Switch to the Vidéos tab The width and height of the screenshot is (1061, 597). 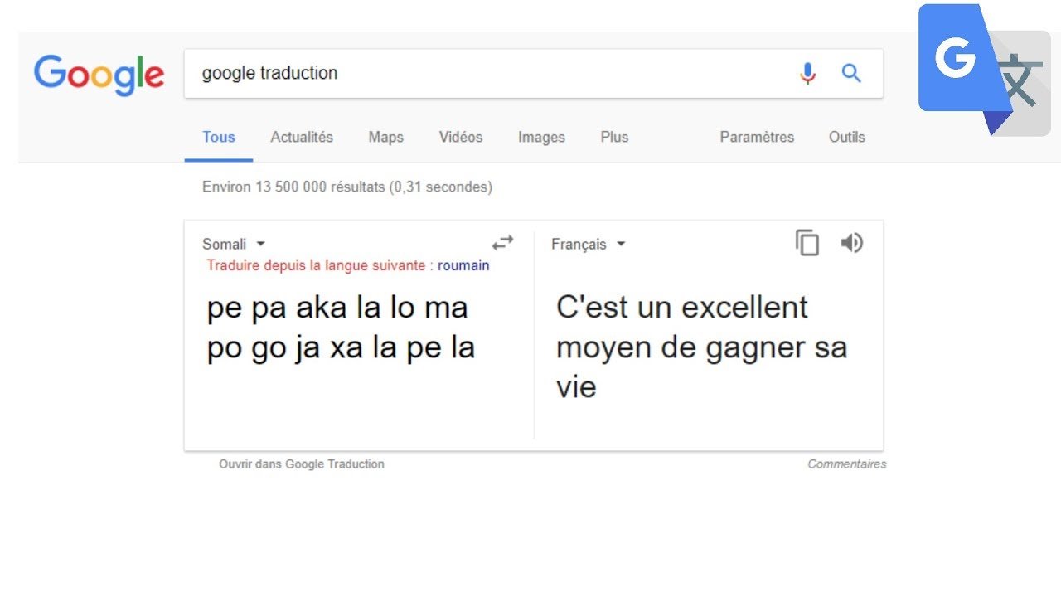coord(461,138)
